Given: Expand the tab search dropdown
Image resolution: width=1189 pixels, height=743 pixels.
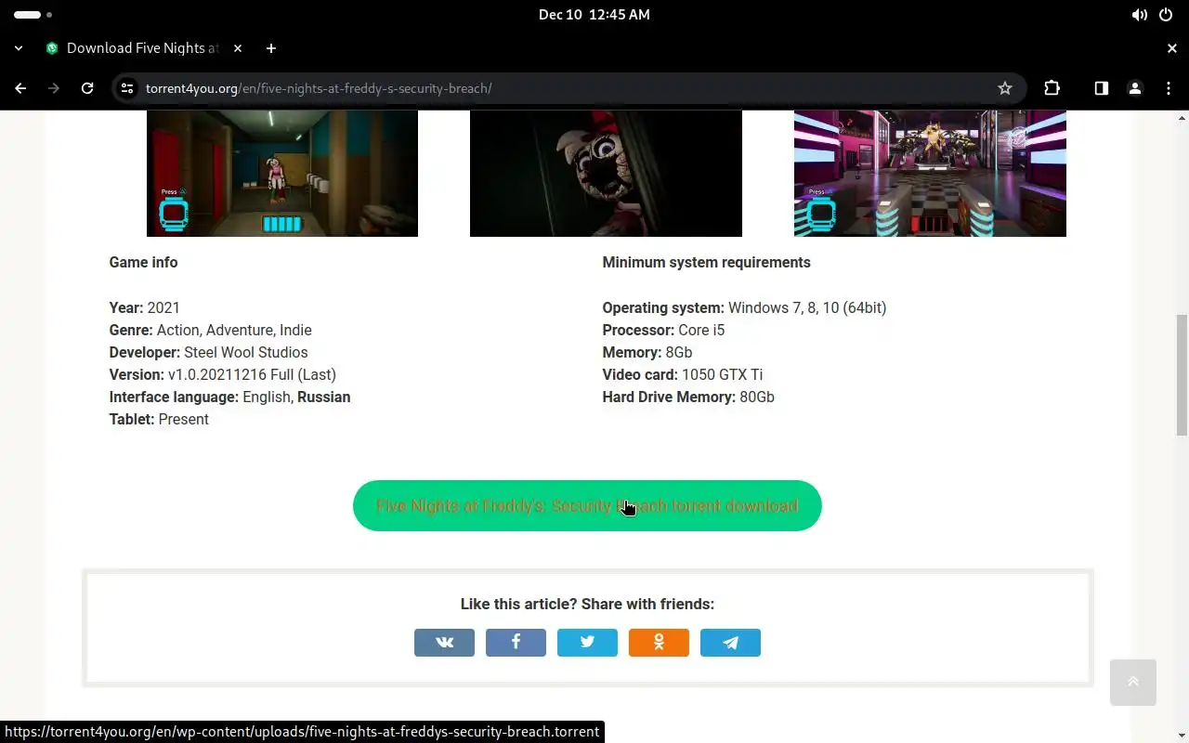Looking at the screenshot, I should point(19,48).
